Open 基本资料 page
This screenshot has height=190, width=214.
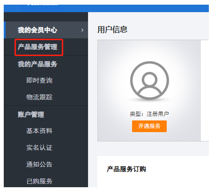click(x=39, y=131)
